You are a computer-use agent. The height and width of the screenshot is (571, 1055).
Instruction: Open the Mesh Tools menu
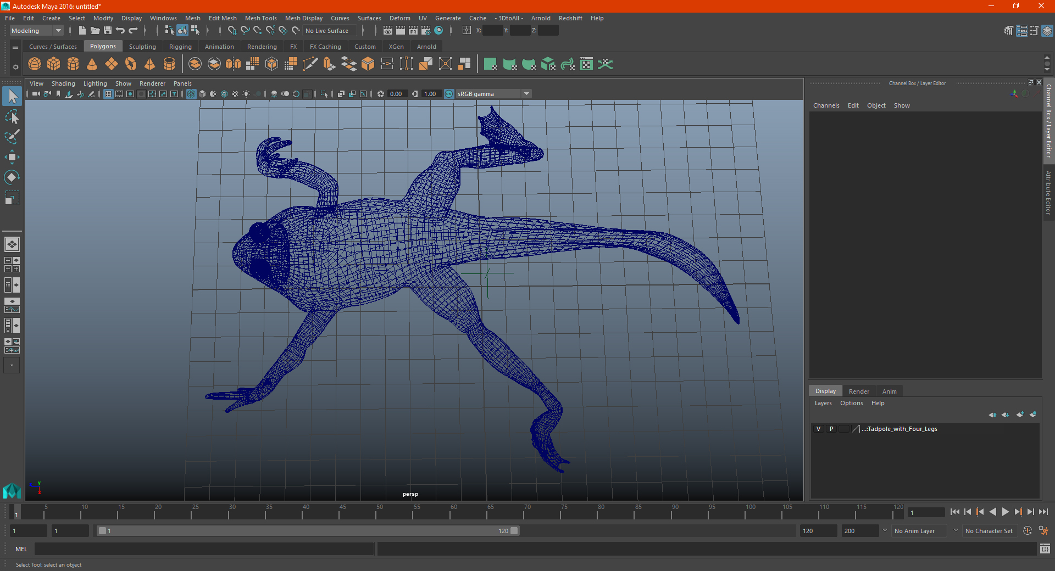pyautogui.click(x=261, y=18)
